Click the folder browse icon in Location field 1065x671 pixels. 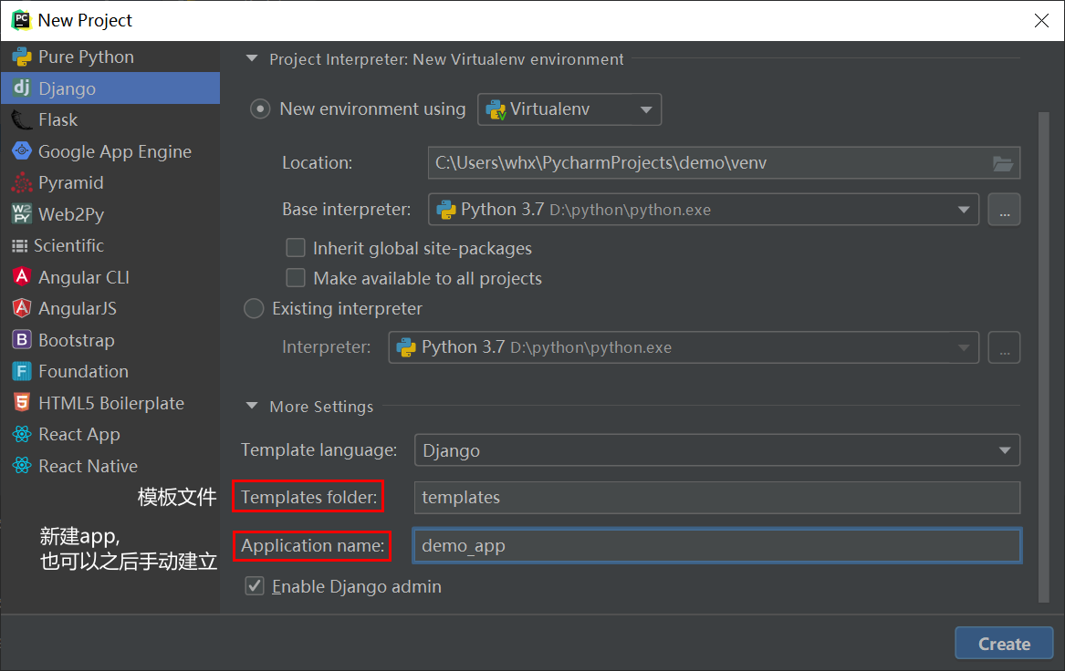click(1003, 163)
